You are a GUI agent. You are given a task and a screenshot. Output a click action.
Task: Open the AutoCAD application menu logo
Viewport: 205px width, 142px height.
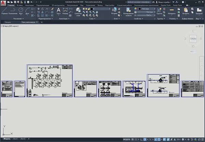(x=3, y=3)
